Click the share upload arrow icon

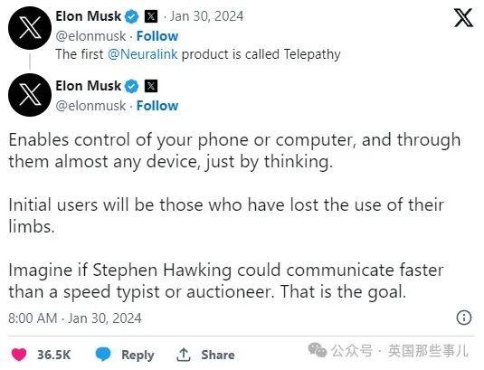pyautogui.click(x=184, y=355)
